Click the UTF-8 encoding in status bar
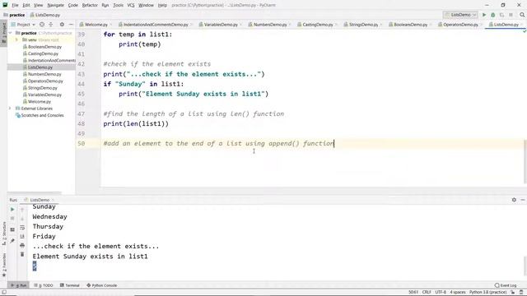527x296 pixels. 441,292
